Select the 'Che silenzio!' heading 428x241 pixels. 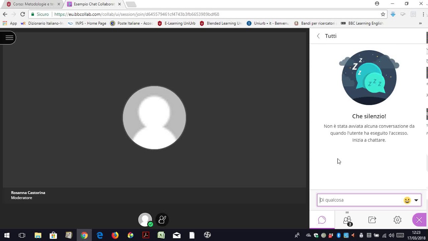pos(369,116)
